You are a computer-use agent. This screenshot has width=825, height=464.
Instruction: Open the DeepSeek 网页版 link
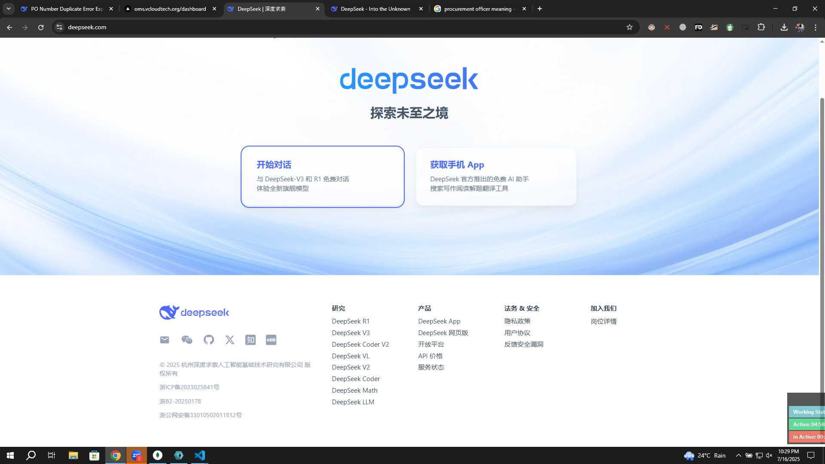click(x=443, y=333)
